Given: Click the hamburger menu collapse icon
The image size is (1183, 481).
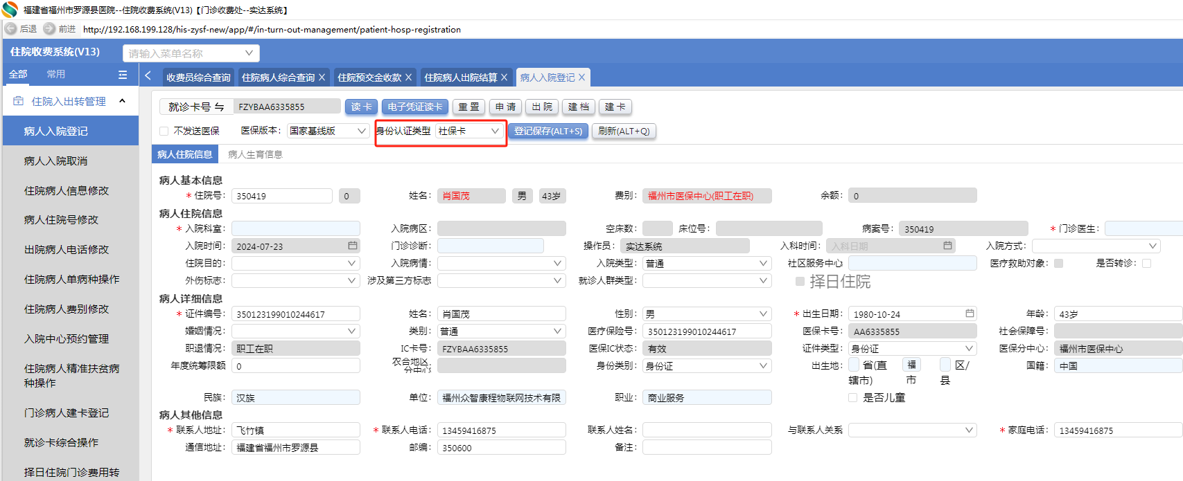Looking at the screenshot, I should click(x=123, y=75).
